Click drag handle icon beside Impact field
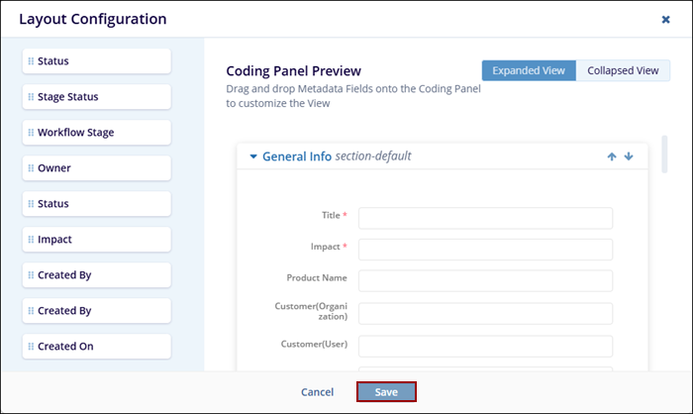 point(31,240)
